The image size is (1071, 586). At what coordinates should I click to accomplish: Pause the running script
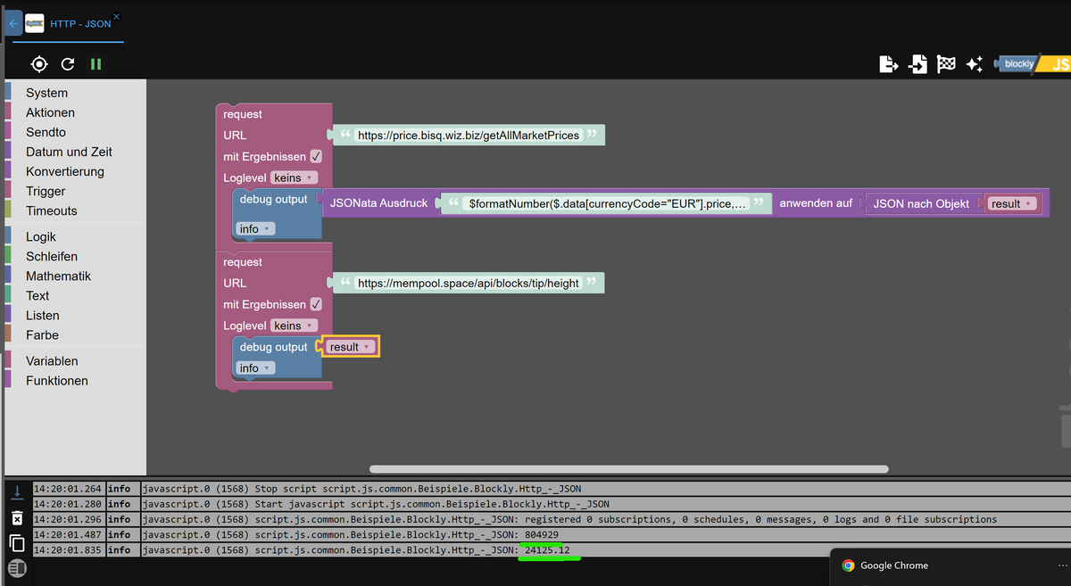pos(95,64)
